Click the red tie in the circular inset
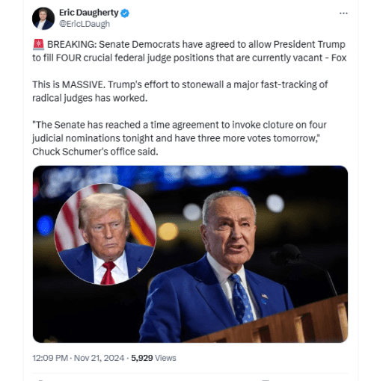The image size is (374, 381). tap(108, 273)
